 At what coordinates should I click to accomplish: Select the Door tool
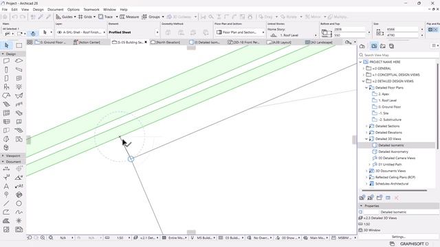point(6,78)
